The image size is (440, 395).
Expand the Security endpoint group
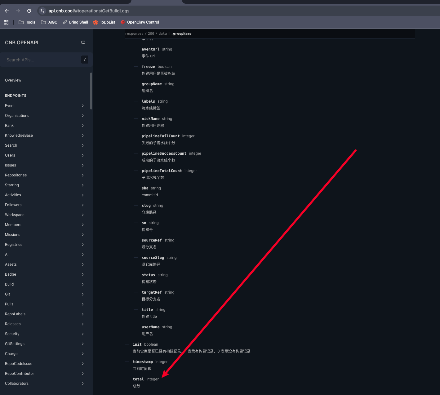(44, 334)
